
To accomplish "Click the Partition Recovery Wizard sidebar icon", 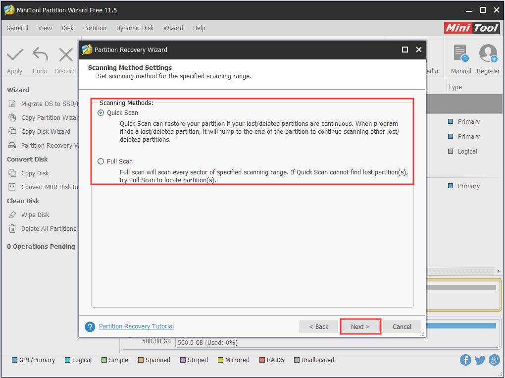I will (x=12, y=145).
